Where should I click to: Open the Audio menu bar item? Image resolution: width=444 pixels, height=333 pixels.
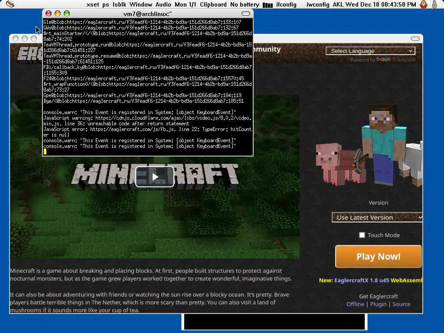163,4
